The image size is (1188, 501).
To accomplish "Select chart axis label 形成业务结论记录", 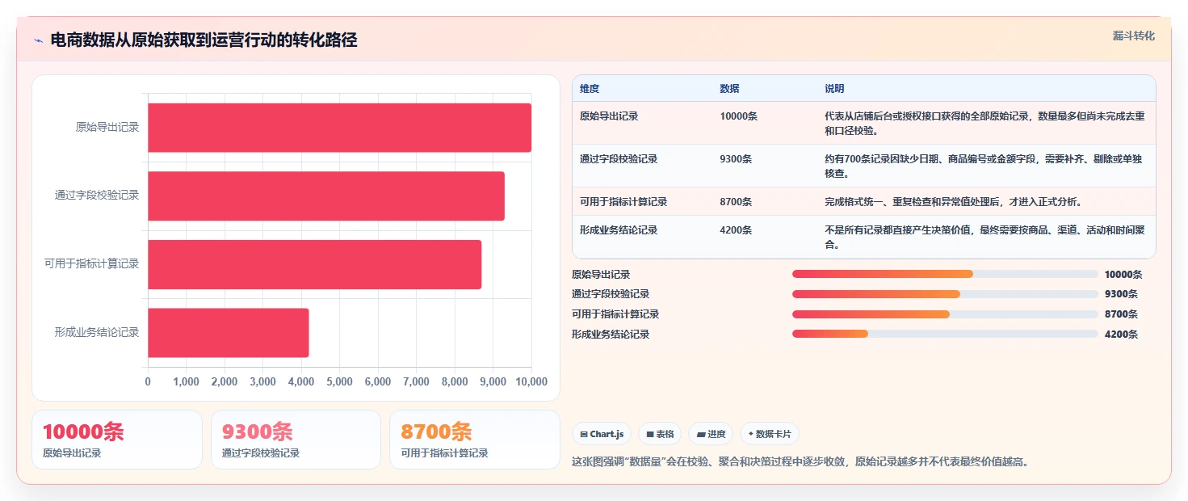I will coord(97,332).
